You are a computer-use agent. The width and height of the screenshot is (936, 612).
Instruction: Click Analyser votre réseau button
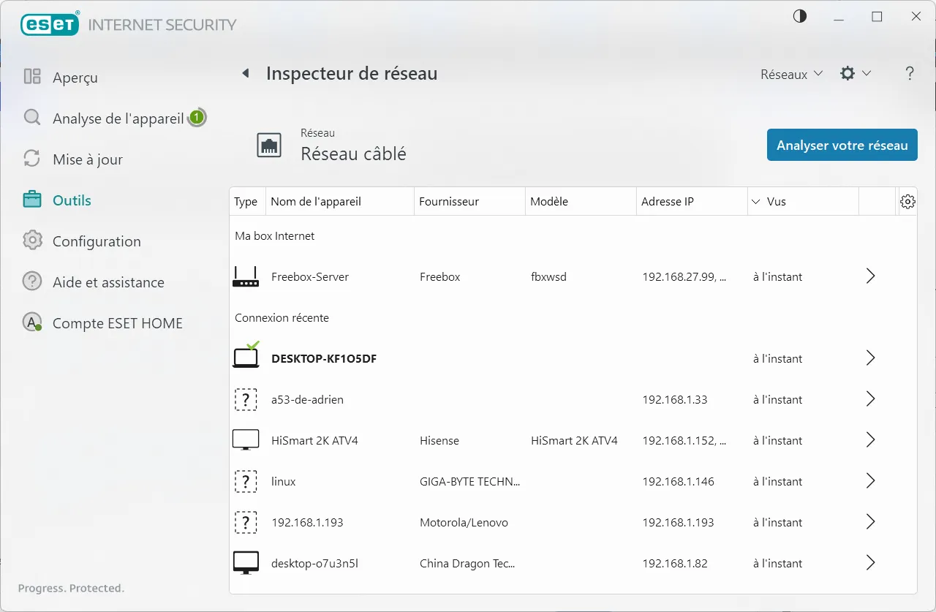842,146
